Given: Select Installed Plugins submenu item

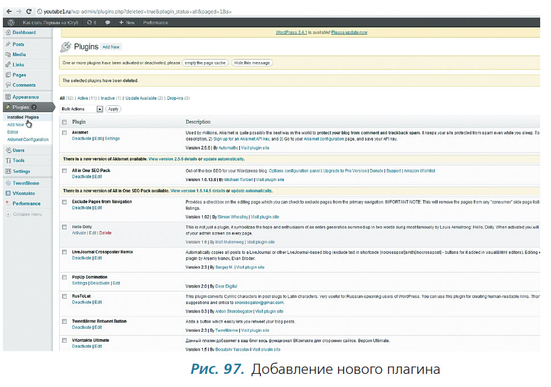Looking at the screenshot, I should coord(23,117).
